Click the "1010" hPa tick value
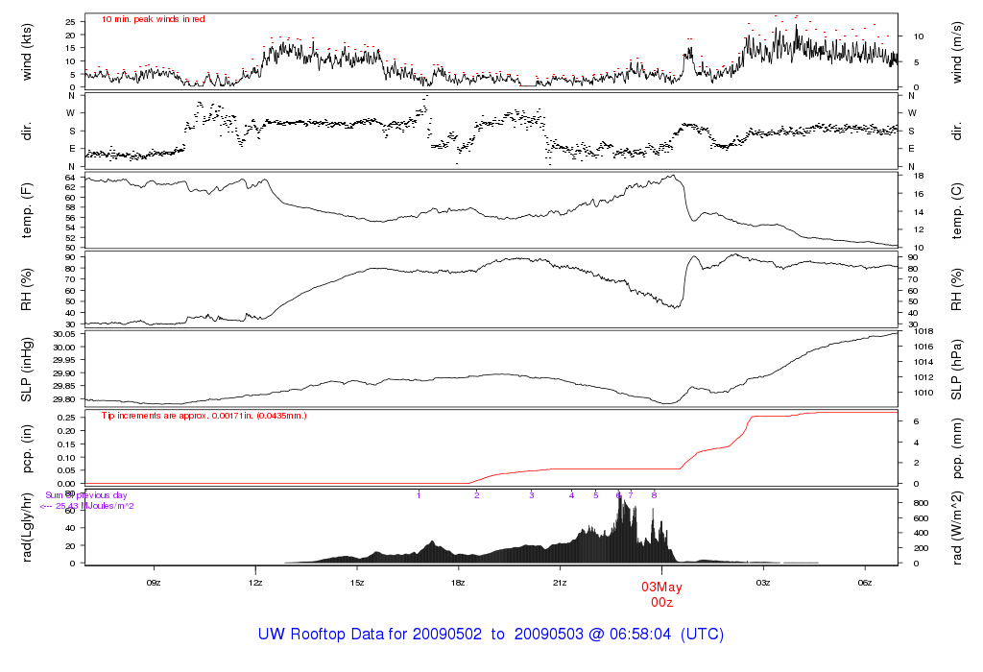983x672 pixels. point(924,393)
